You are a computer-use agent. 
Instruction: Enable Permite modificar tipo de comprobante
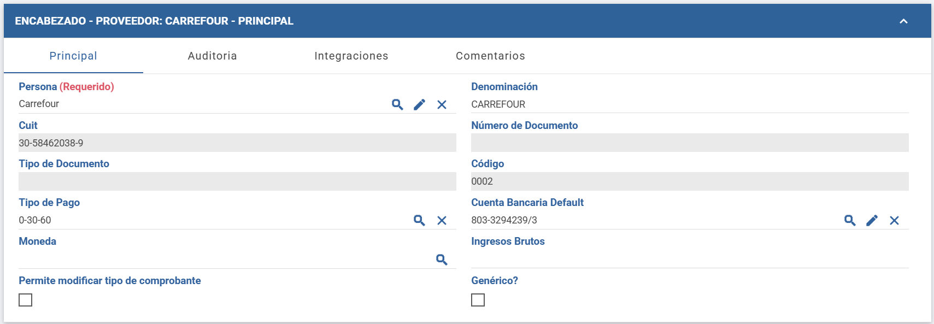26,300
